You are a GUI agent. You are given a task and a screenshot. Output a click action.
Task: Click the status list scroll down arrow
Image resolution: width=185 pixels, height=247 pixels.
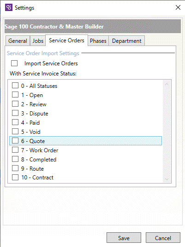[167, 179]
